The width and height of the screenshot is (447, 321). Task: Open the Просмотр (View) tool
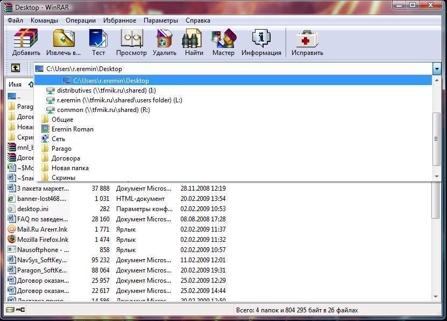click(131, 43)
